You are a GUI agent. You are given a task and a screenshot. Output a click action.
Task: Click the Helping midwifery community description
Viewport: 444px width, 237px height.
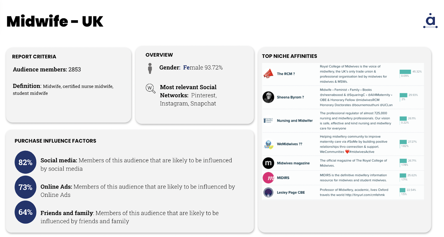pyautogui.click(x=354, y=144)
